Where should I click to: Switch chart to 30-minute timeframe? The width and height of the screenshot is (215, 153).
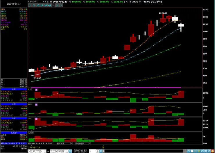pyautogui.click(x=46, y=5)
